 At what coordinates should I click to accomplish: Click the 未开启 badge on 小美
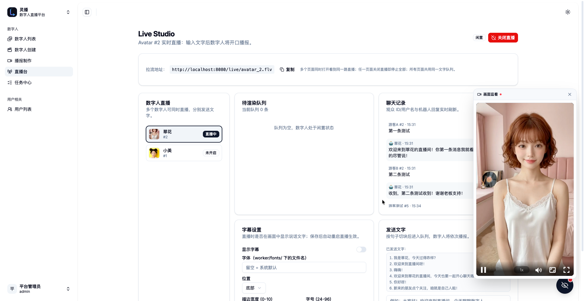(211, 153)
